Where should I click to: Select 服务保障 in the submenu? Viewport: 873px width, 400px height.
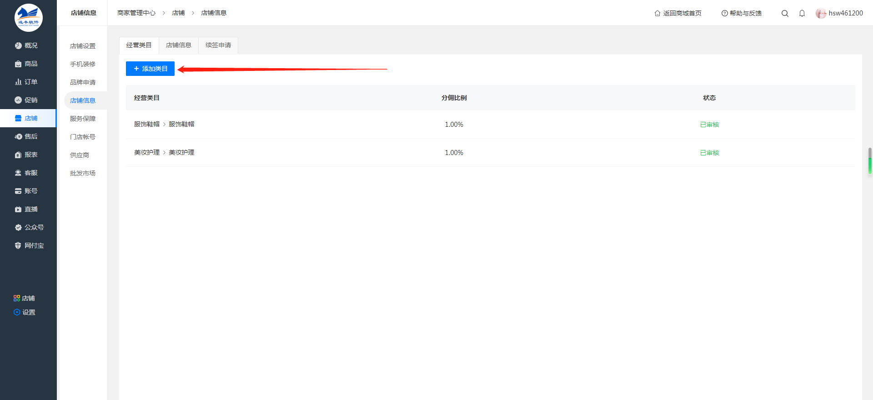click(x=83, y=119)
